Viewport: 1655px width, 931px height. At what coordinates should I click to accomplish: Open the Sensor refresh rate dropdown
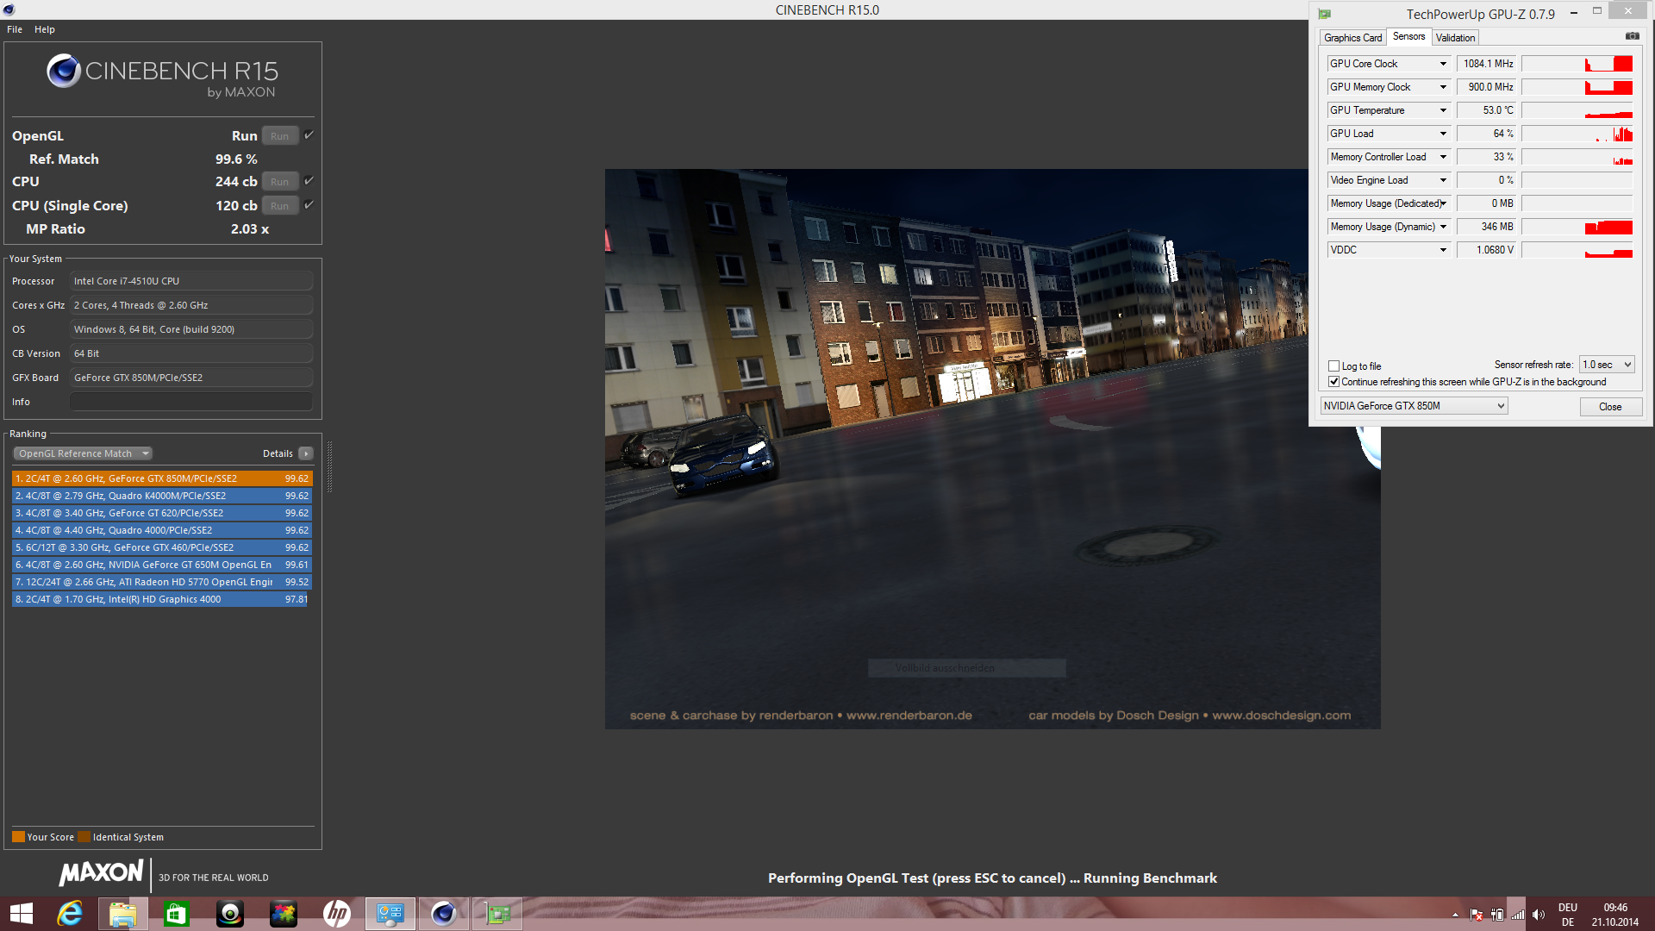pyautogui.click(x=1607, y=365)
